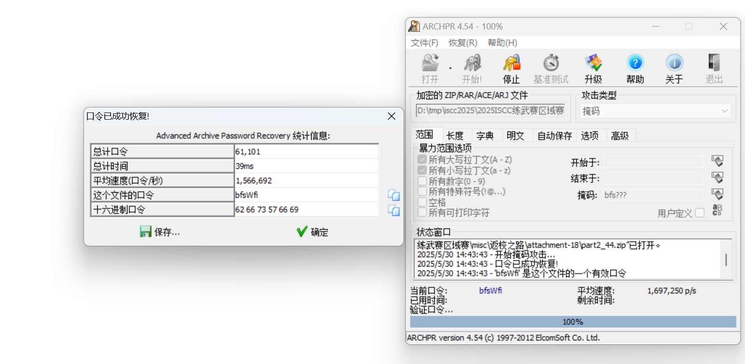Copy the file password bfsWfi icon
The height and width of the screenshot is (364, 745).
coord(394,195)
